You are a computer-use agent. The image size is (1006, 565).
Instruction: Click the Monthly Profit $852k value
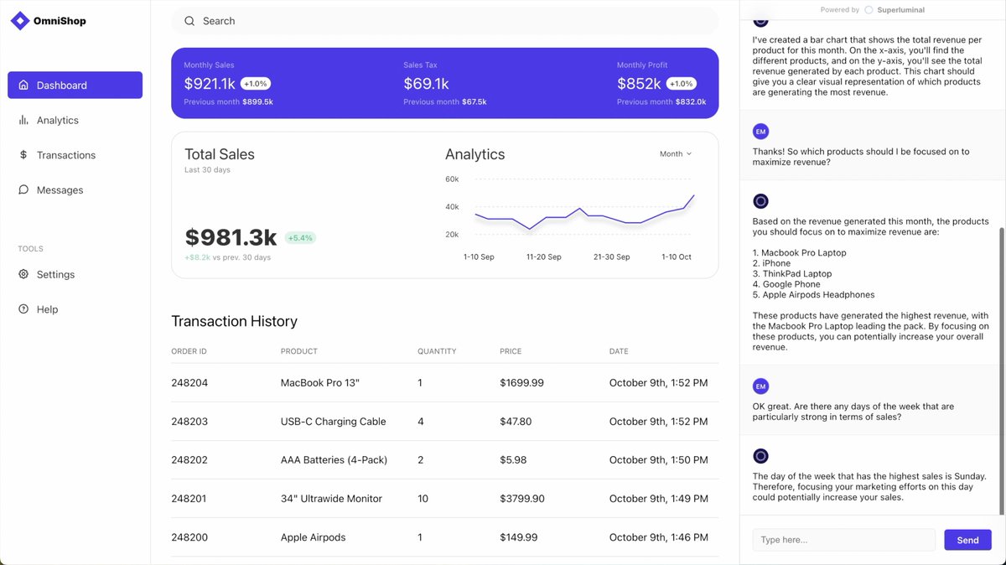(639, 84)
